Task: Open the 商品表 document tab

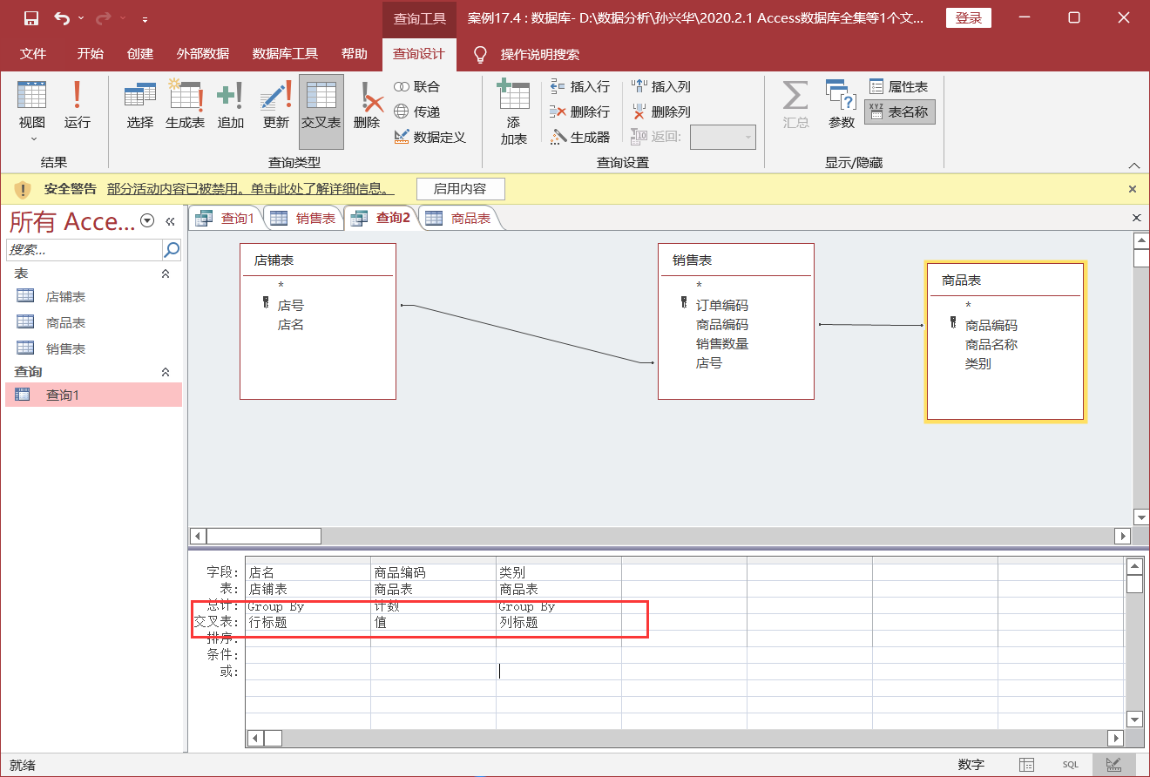Action: pyautogui.click(x=458, y=219)
